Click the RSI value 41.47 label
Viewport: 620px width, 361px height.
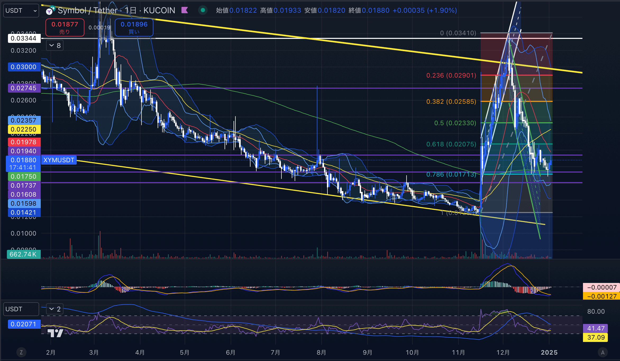(596, 328)
